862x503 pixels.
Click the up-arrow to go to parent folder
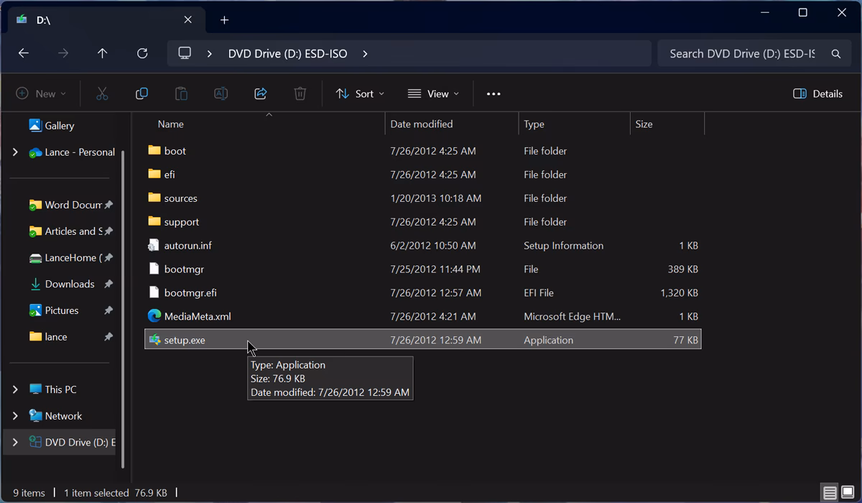[102, 53]
